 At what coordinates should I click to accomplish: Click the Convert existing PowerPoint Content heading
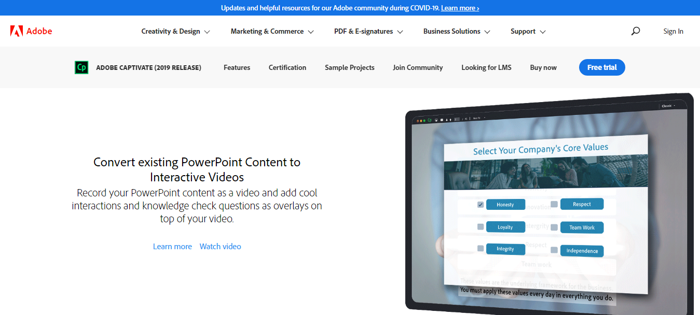197,169
